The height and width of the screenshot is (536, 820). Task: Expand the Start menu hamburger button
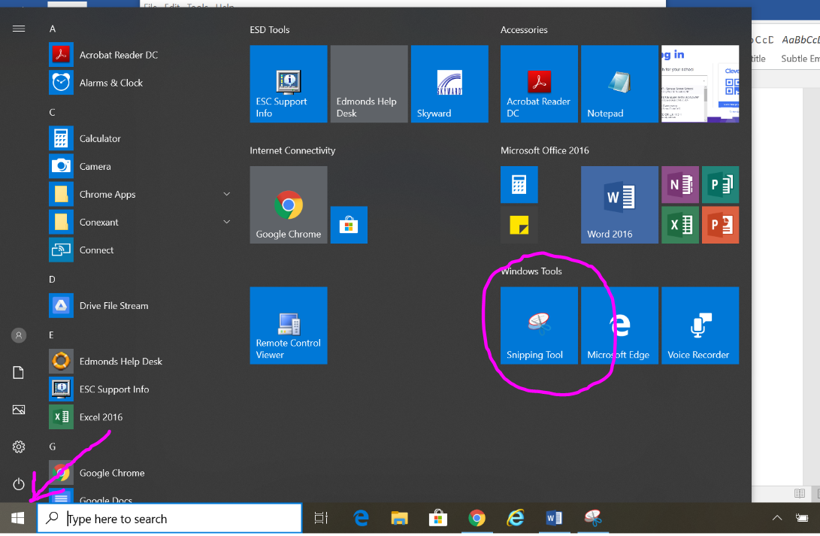click(19, 29)
